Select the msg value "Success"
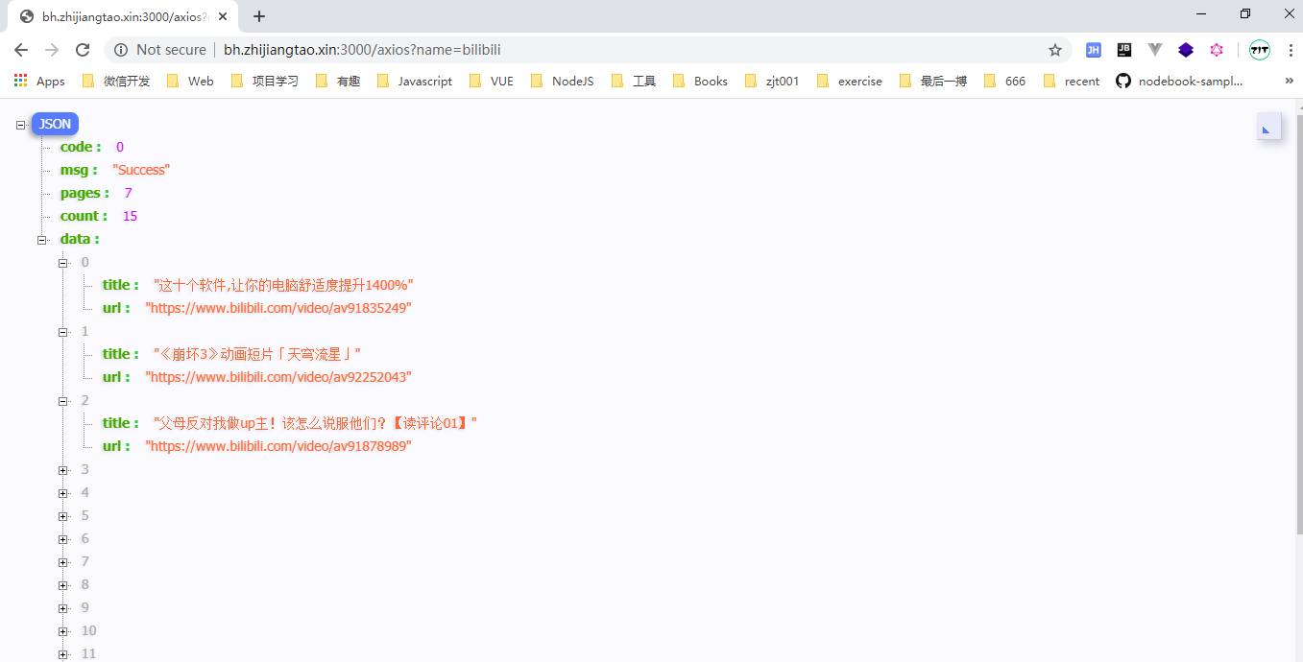 141,170
